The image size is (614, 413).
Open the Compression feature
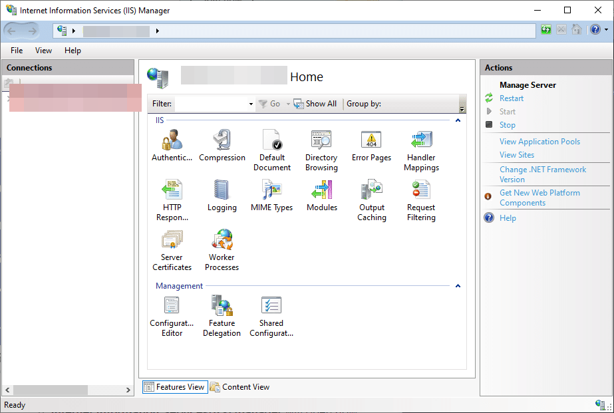[x=222, y=145]
